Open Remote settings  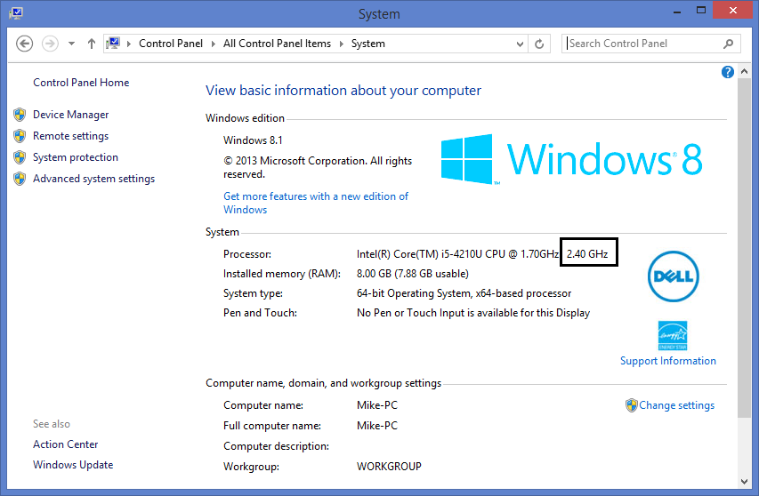coord(70,136)
